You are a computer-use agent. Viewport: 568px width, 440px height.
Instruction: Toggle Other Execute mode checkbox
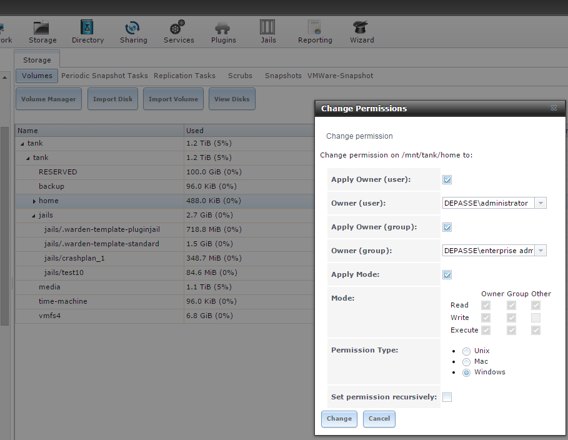pos(536,330)
